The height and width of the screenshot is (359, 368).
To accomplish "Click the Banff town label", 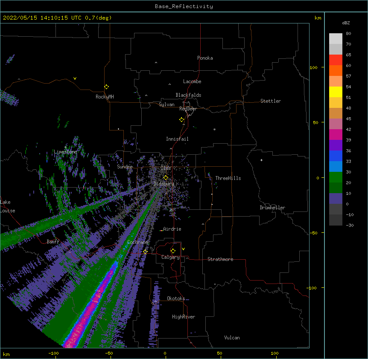I will [x=53, y=242].
